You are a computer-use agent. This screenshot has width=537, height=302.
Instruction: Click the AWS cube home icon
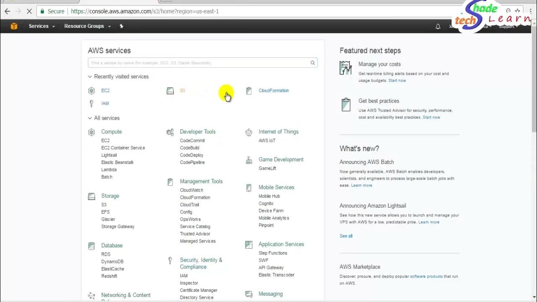coord(14,26)
